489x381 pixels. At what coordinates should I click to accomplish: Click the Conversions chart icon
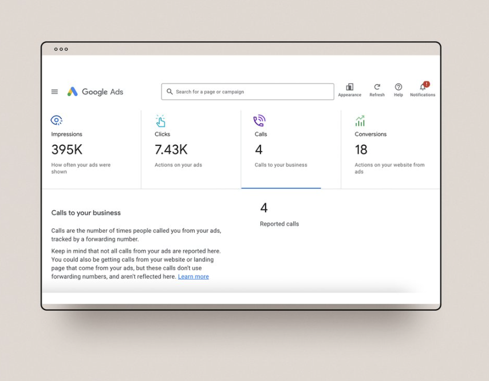point(360,121)
